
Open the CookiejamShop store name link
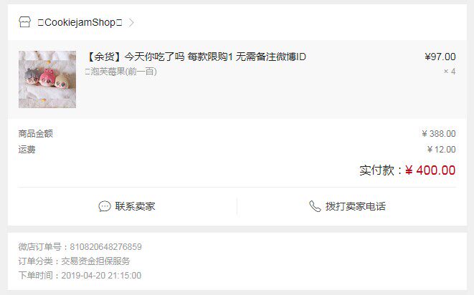(80, 22)
